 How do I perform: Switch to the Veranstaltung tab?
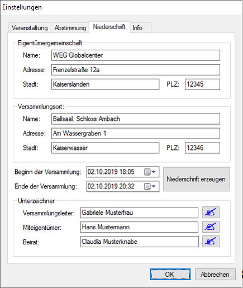[x=30, y=28]
